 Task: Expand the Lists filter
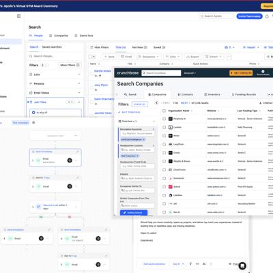pos(55,74)
